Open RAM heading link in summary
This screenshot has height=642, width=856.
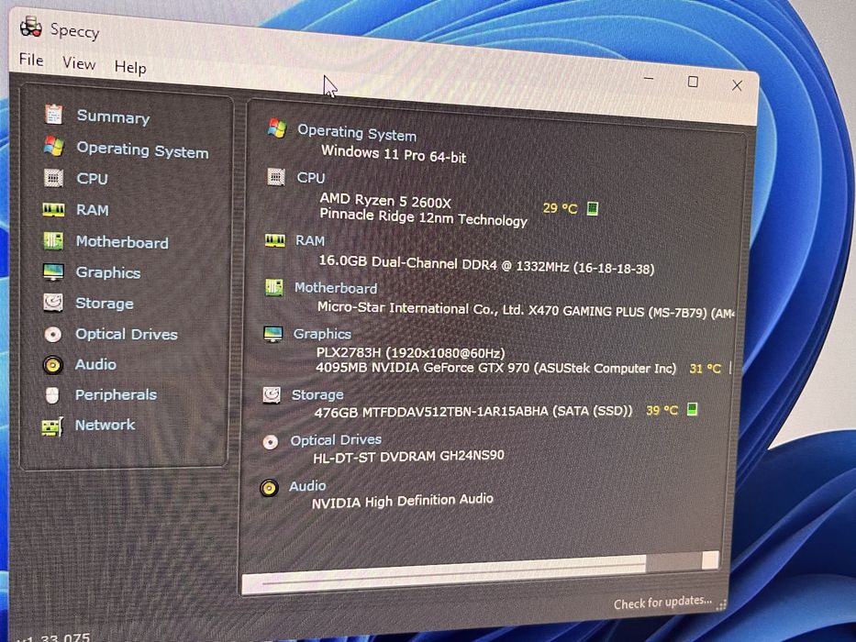[x=310, y=240]
